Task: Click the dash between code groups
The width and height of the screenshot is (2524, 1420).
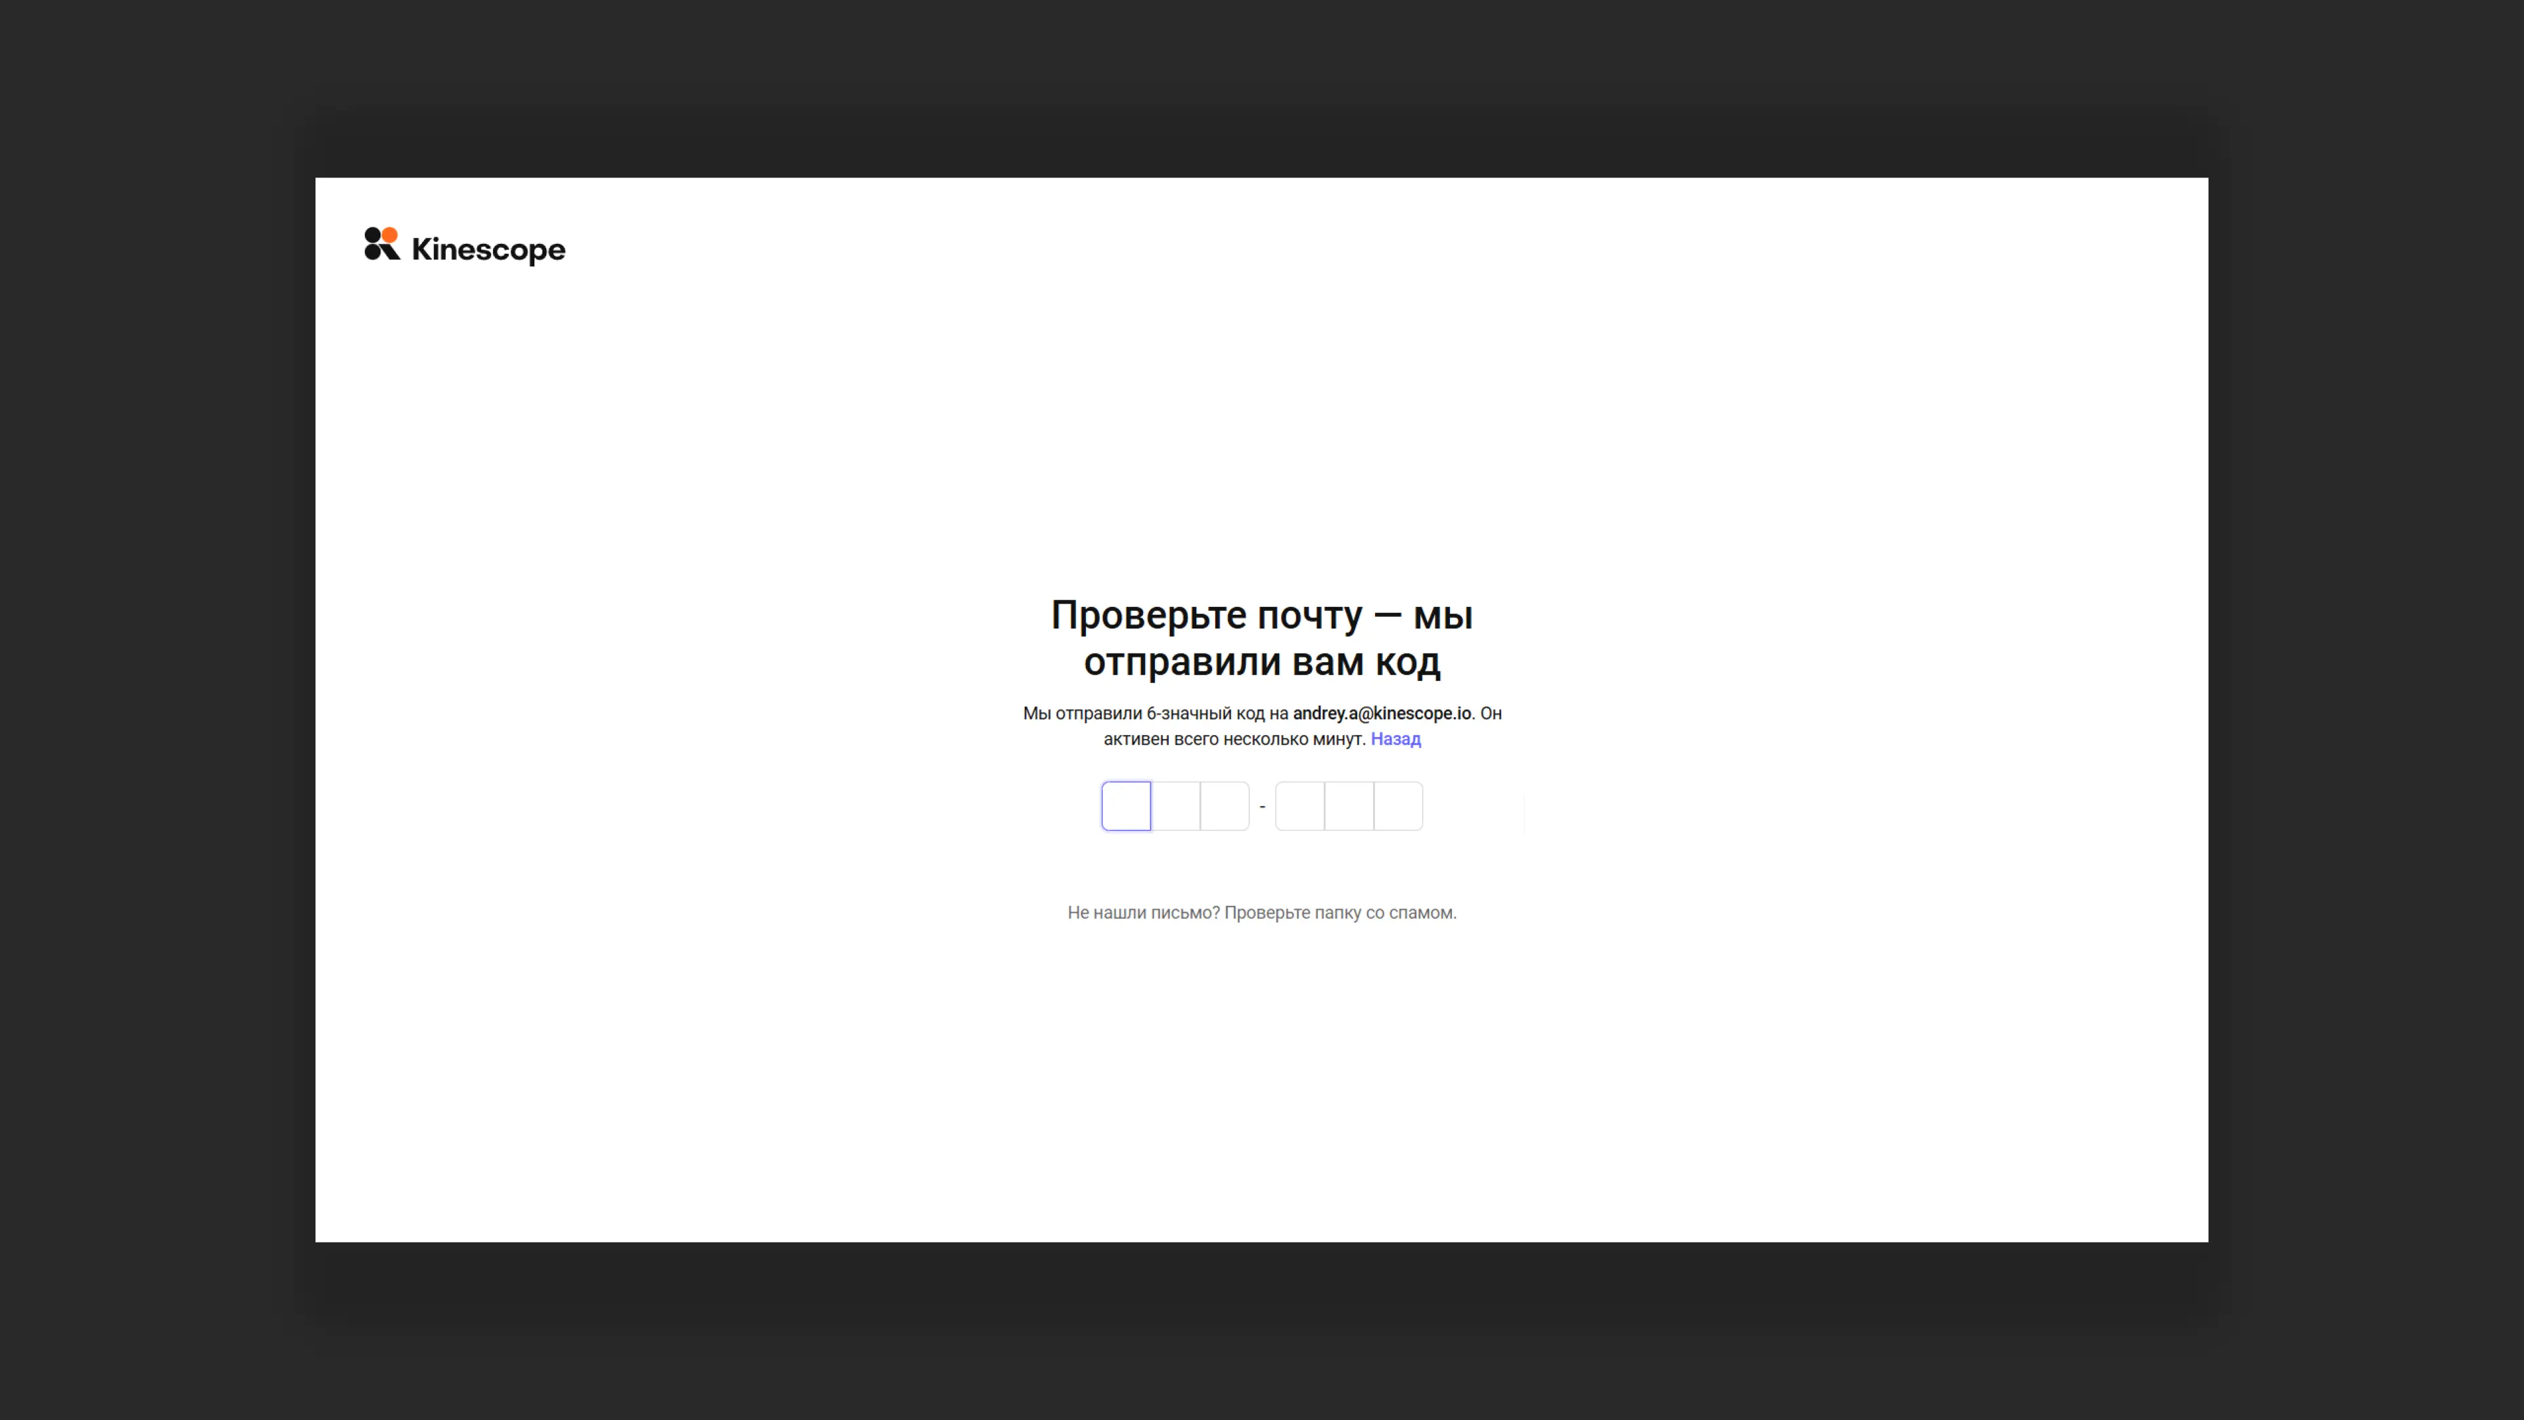Action: pos(1262,807)
